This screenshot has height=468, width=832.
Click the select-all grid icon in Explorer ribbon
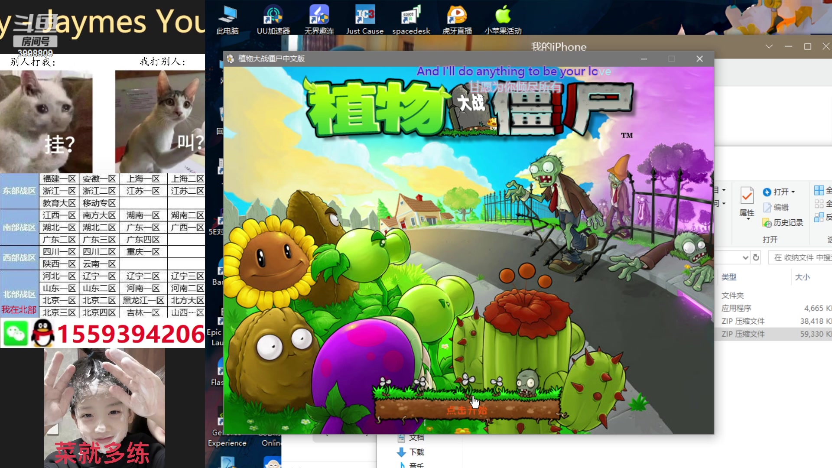[x=819, y=190]
